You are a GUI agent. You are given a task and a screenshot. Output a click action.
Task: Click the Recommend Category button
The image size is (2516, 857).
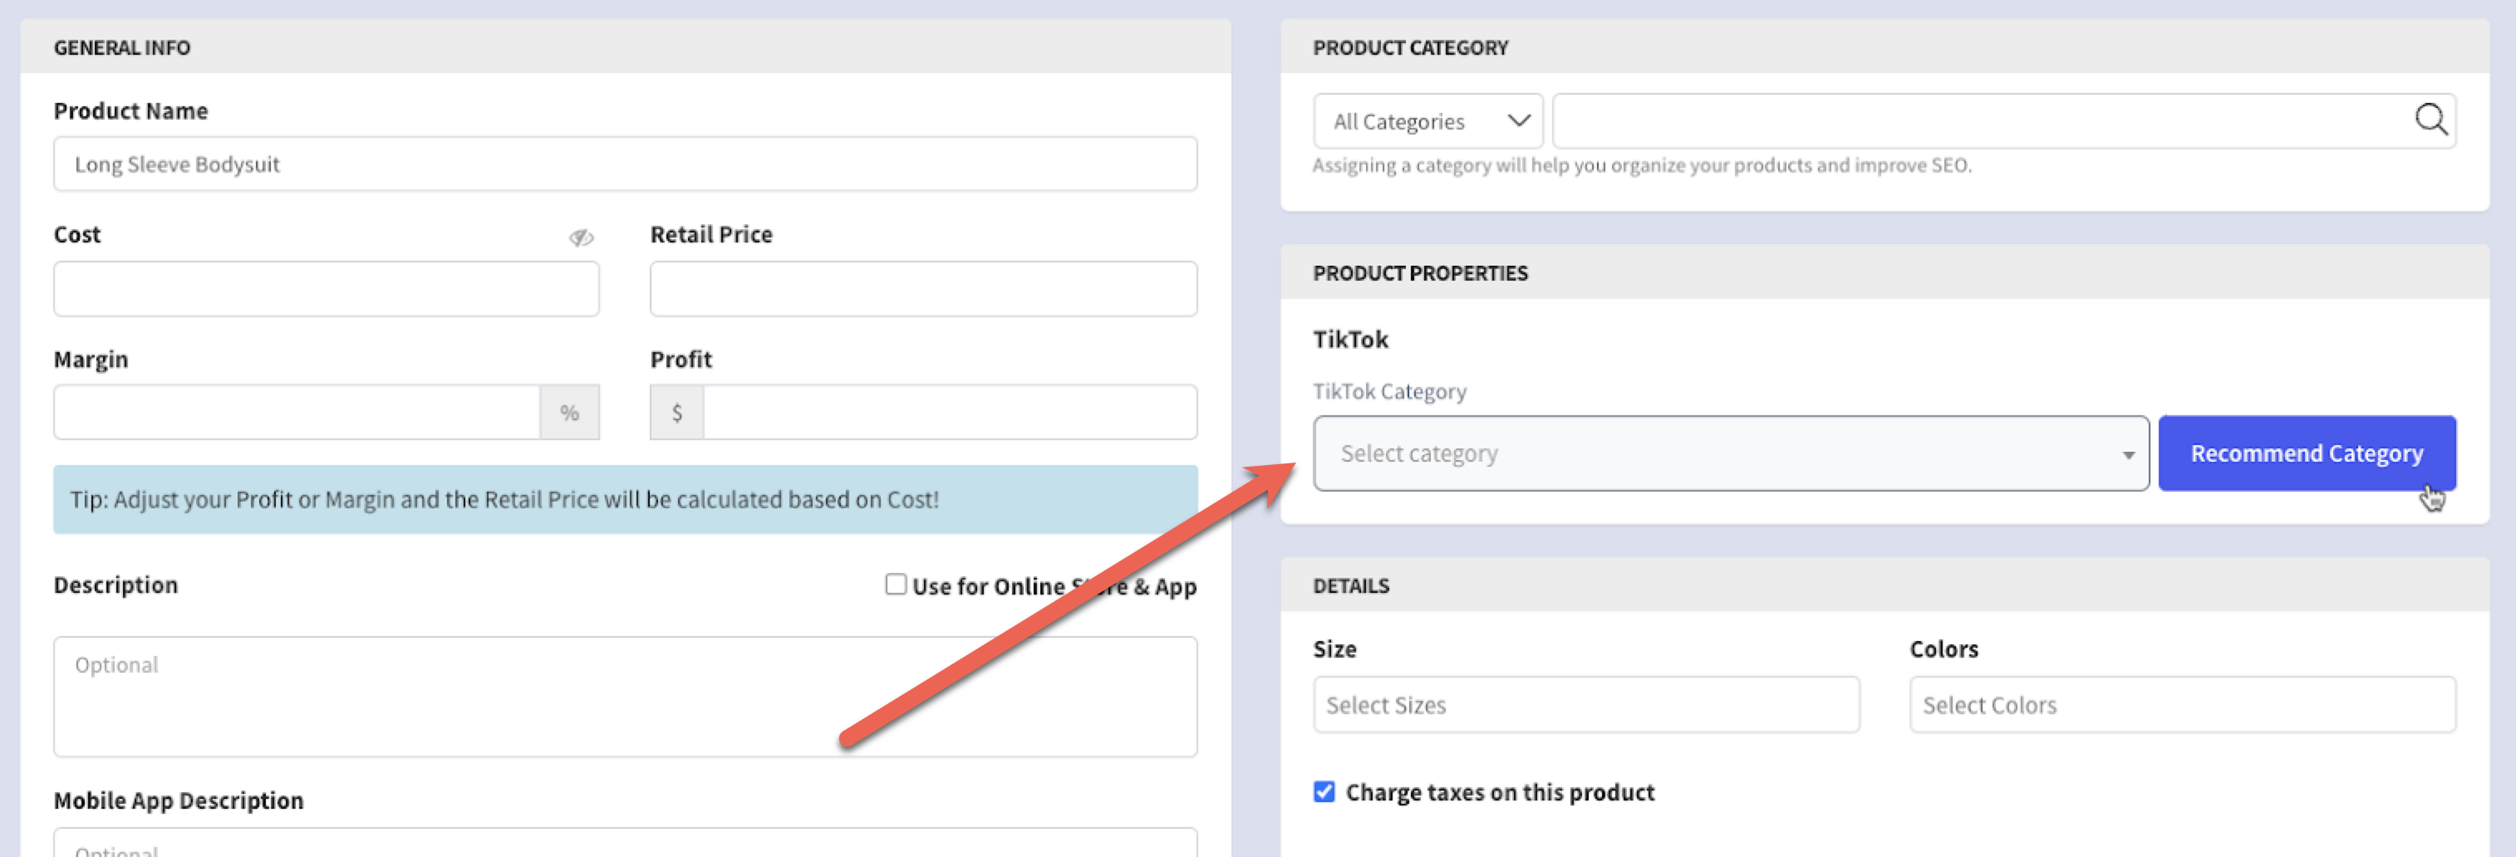click(2307, 453)
